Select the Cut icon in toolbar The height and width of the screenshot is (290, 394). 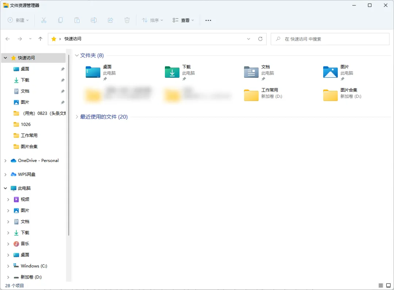click(x=44, y=20)
